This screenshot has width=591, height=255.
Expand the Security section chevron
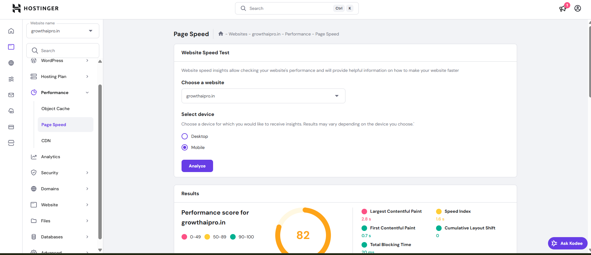pos(87,173)
